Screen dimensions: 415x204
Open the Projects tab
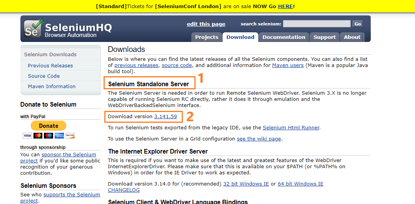pos(207,37)
